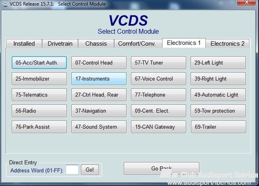Open the 39-Right Light module
259x186 pixels.
pos(218,79)
